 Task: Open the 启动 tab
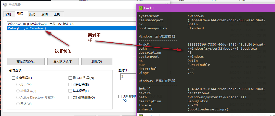coord(45,14)
